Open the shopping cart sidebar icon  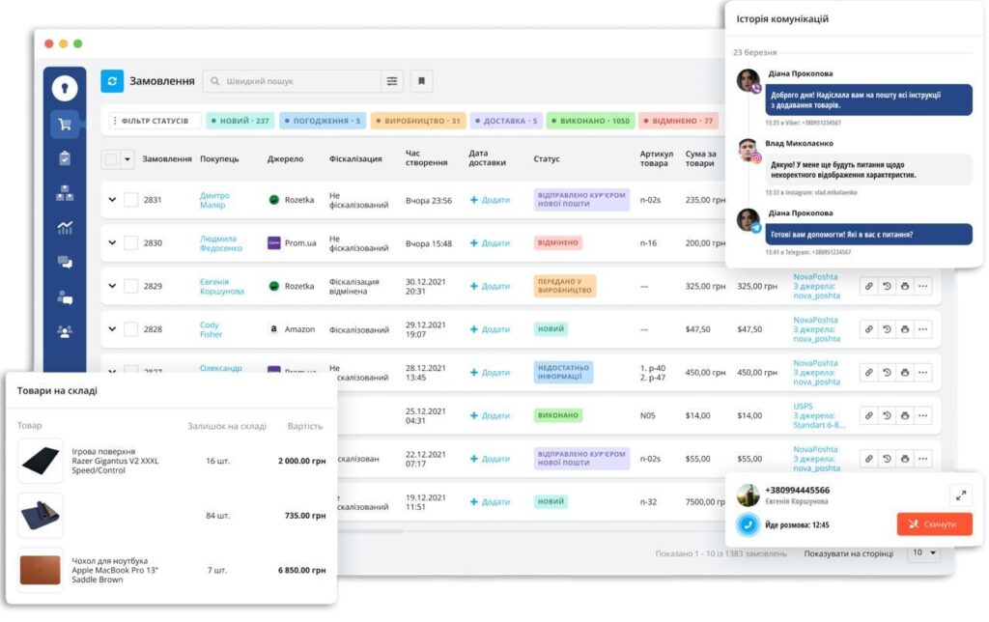pos(65,124)
